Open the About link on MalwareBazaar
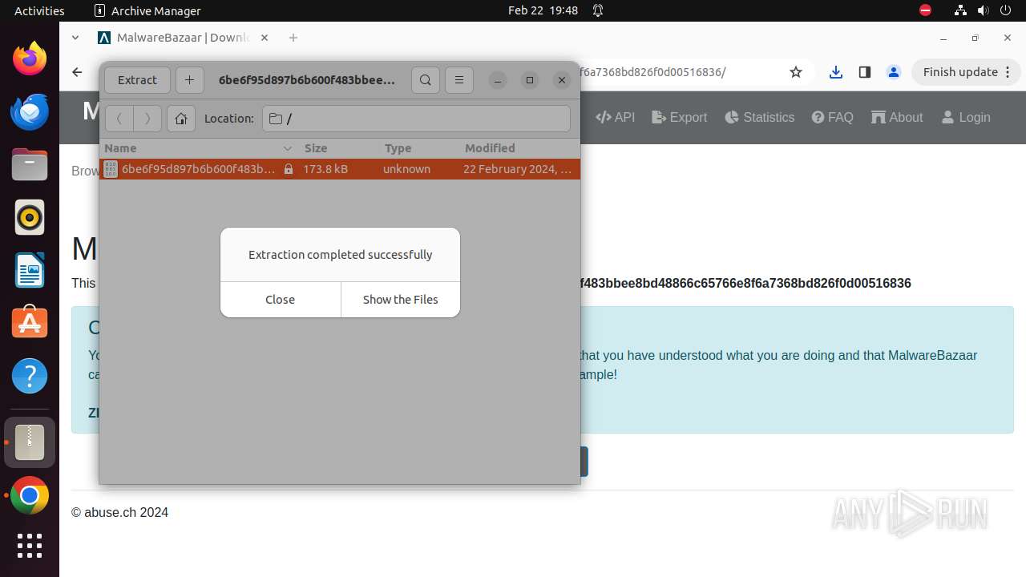 point(897,117)
